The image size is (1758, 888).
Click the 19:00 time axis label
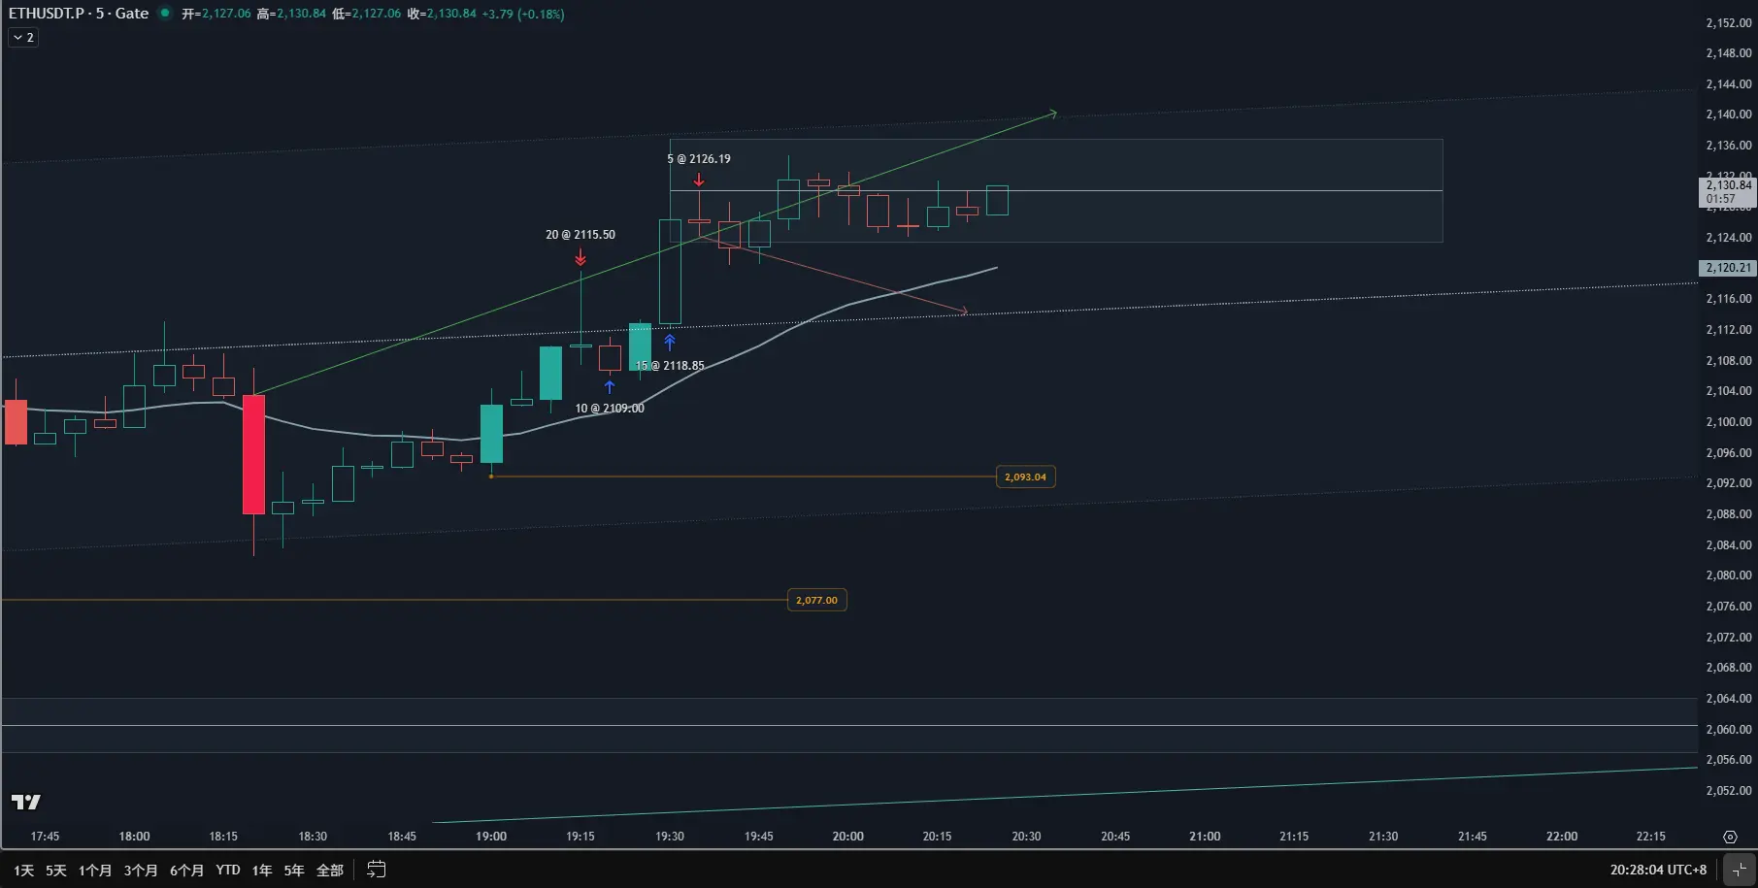(x=491, y=837)
